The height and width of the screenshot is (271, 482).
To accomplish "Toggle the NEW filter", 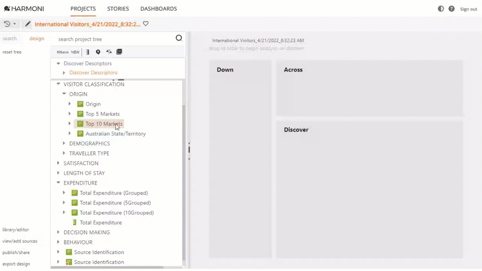I will (x=75, y=52).
